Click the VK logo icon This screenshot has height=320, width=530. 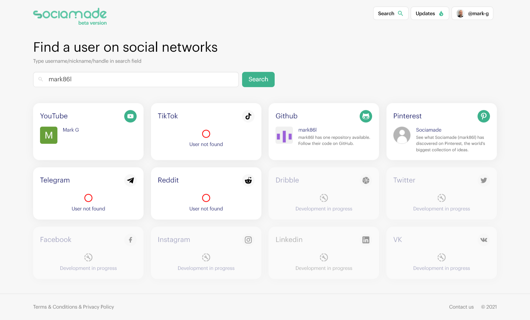pos(484,240)
